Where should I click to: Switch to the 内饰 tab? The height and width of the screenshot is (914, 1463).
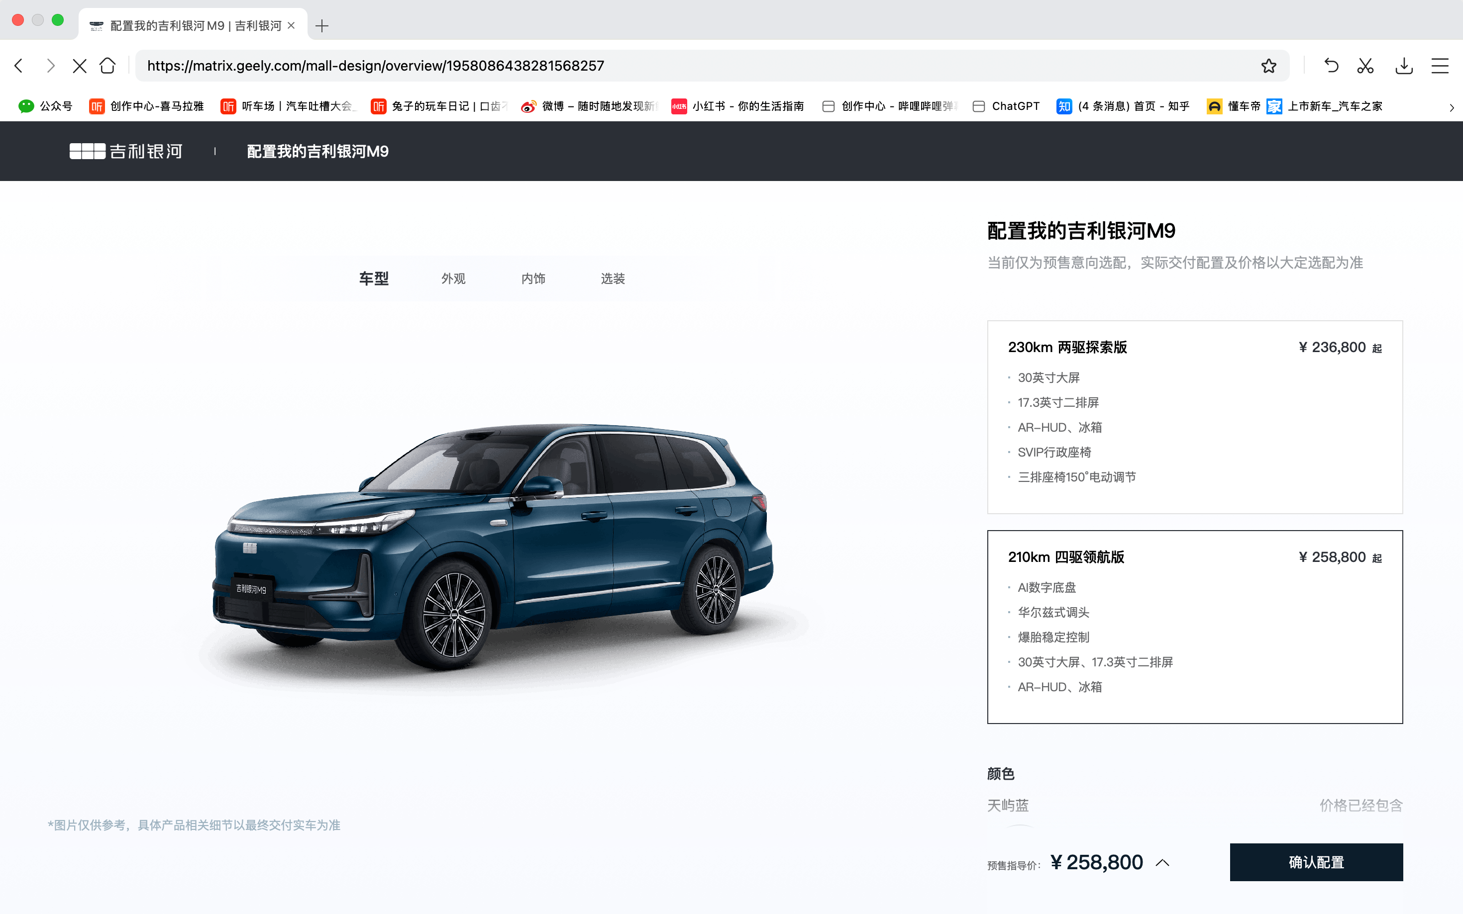[533, 278]
